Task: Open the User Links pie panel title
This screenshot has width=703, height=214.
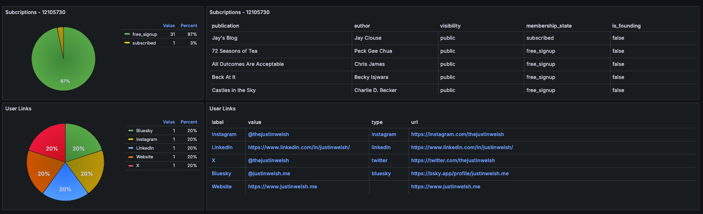Action: pos(18,108)
